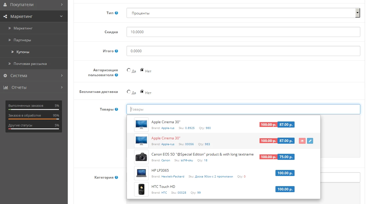Open the Отчеты sidebar section
369x204 pixels.
(x=34, y=87)
